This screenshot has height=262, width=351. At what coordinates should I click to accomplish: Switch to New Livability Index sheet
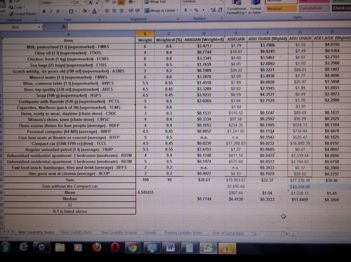36,232
